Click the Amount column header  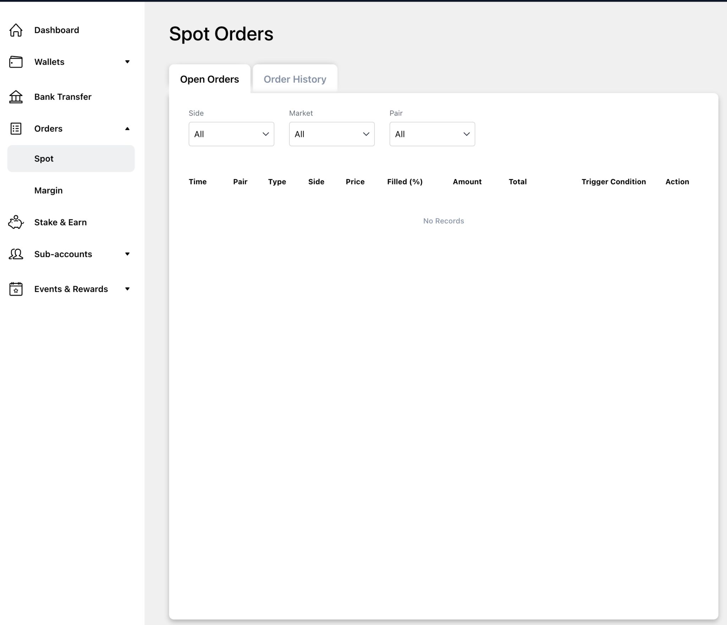467,182
